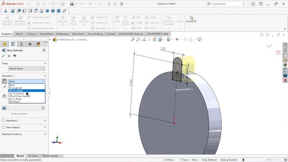Switch to the Surfaces ribbon tab
Screen dimensions: 288x162
[x=31, y=34]
